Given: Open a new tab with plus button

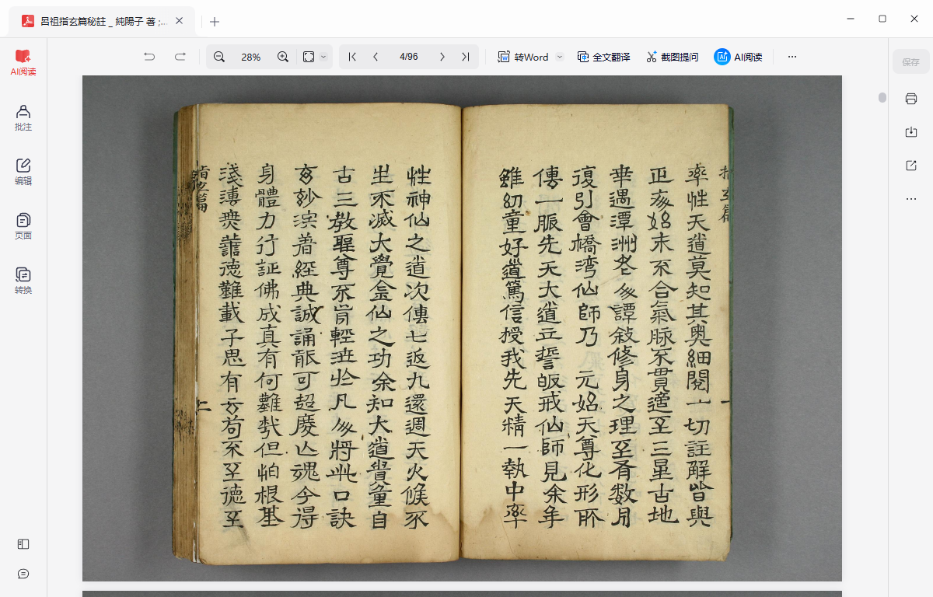Looking at the screenshot, I should point(215,22).
